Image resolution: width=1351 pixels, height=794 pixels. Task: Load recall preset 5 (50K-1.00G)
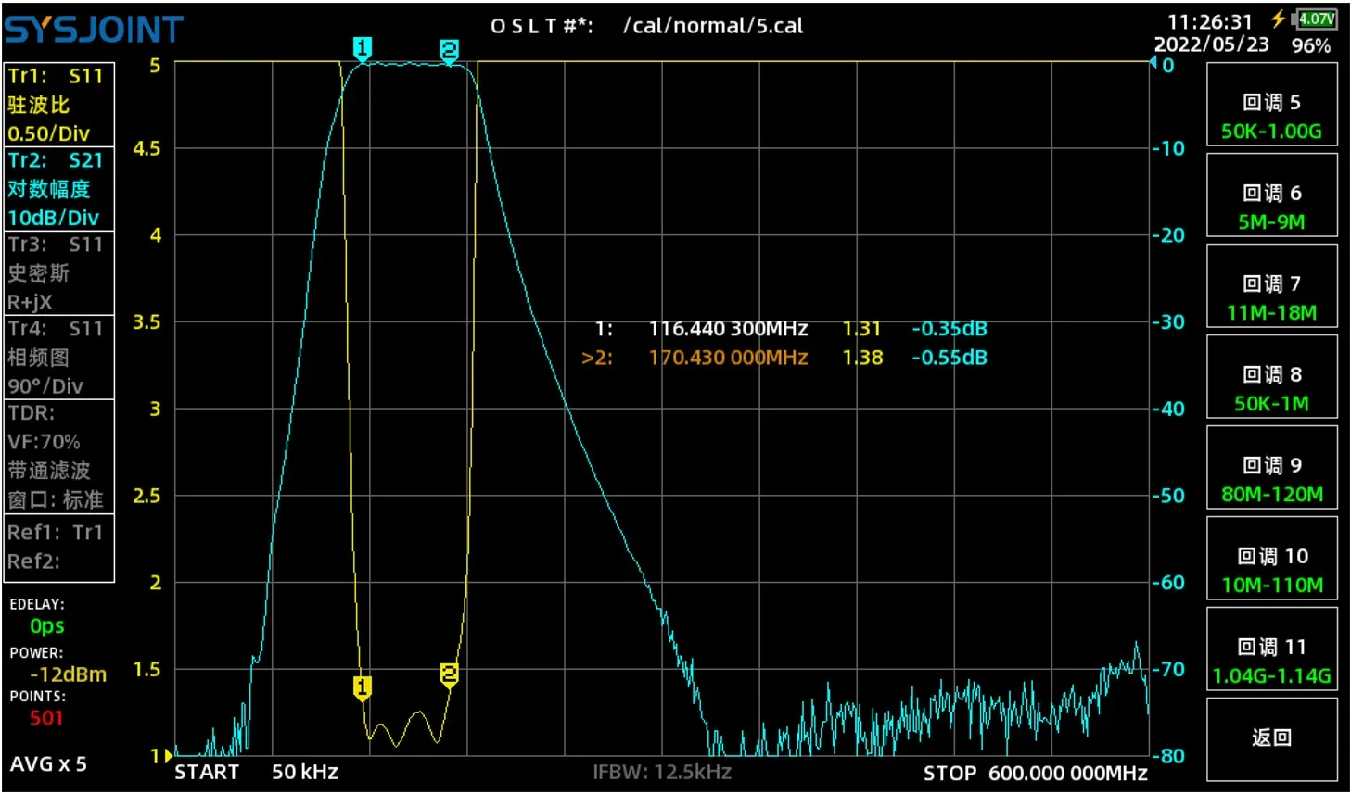tap(1271, 105)
